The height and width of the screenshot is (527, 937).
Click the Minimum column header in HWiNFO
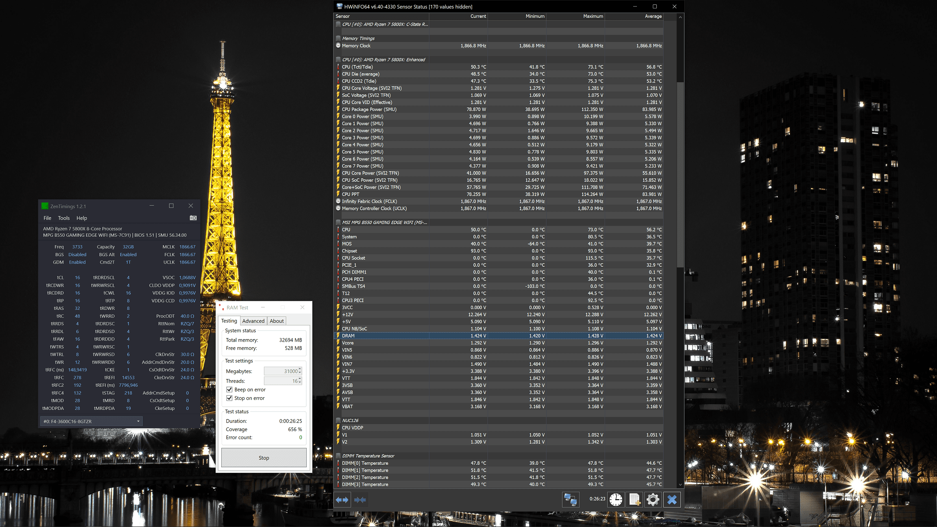pos(516,16)
